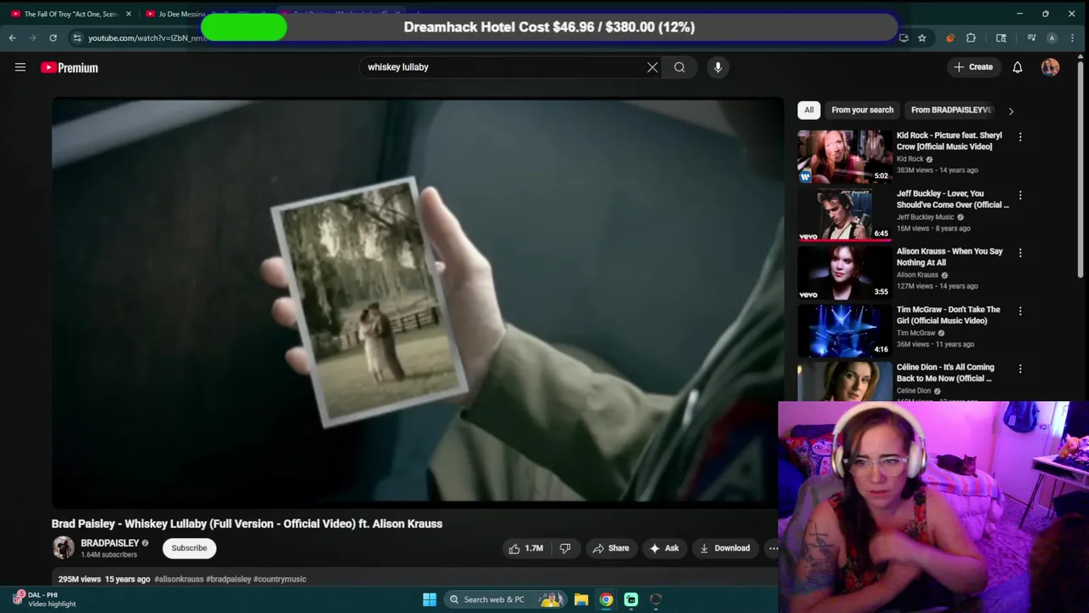This screenshot has width=1089, height=613.
Task: Open orange extension icon
Action: 950,37
